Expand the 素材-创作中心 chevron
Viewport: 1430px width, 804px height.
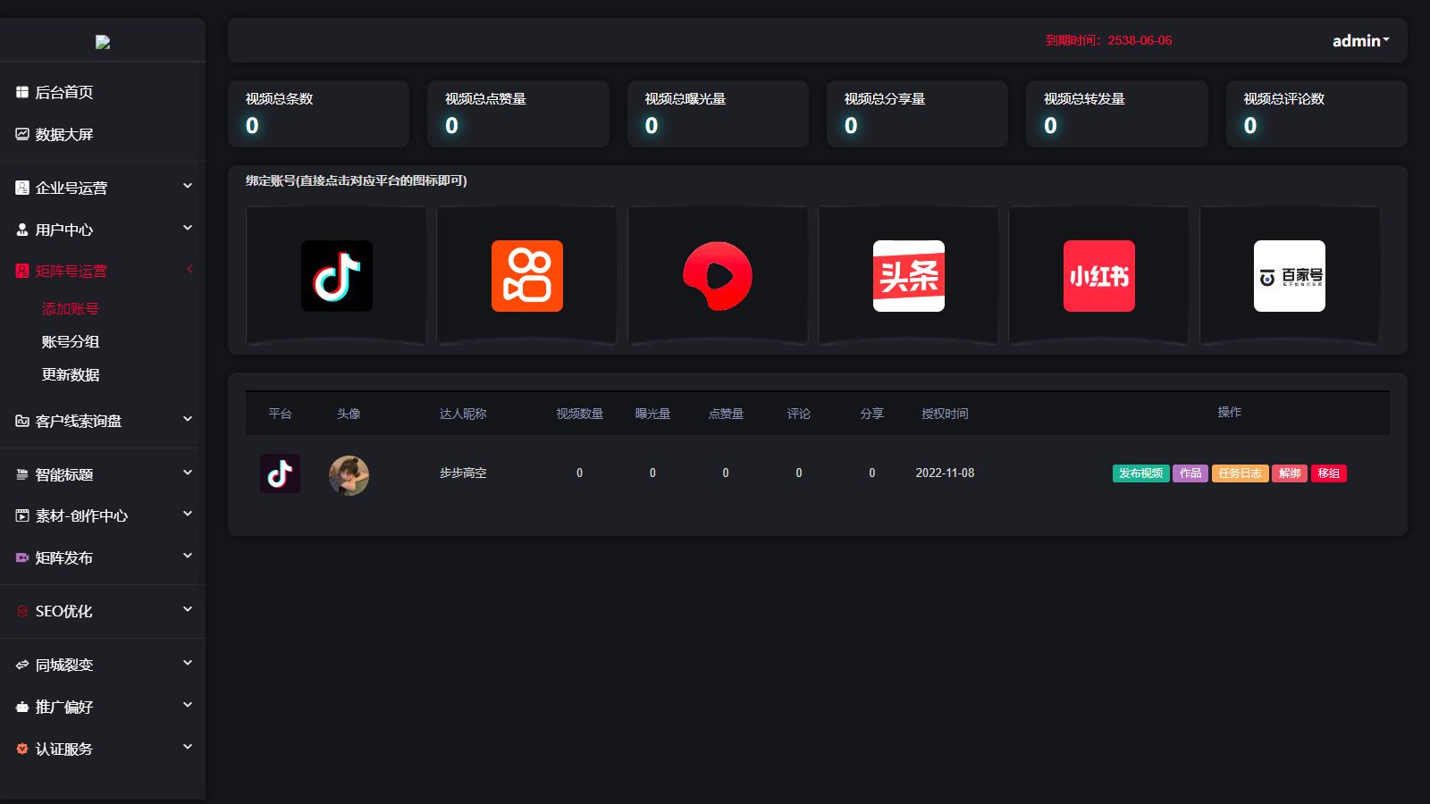[188, 514]
